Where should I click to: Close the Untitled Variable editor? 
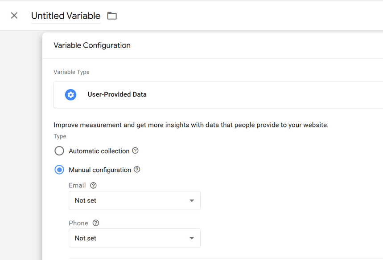(x=14, y=16)
